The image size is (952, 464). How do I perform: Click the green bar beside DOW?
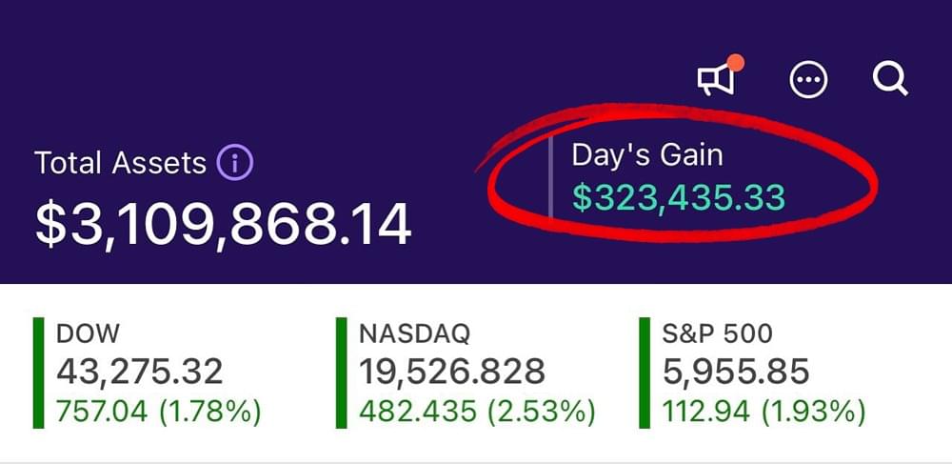pos(39,373)
